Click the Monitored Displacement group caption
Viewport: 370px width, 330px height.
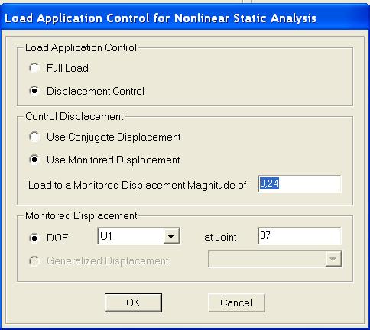pos(81,215)
